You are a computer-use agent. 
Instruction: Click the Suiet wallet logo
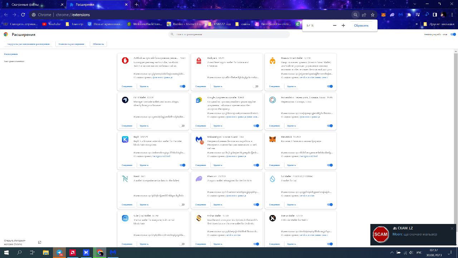click(x=125, y=218)
